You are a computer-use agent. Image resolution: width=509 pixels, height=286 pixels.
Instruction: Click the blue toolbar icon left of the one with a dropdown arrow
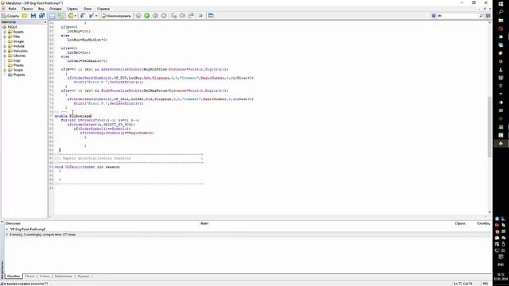(83, 16)
